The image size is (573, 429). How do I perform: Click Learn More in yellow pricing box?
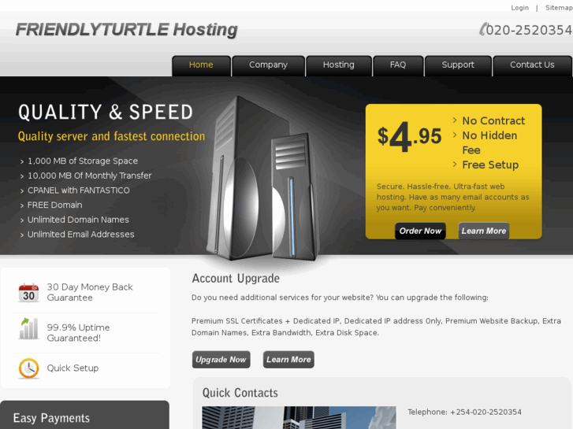click(483, 231)
